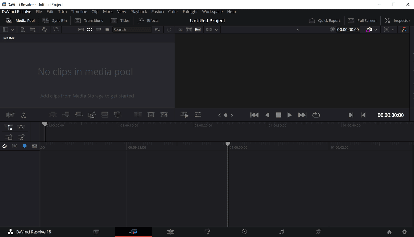Open the Titles panel
Screen dimensions: 414x237
click(120, 21)
